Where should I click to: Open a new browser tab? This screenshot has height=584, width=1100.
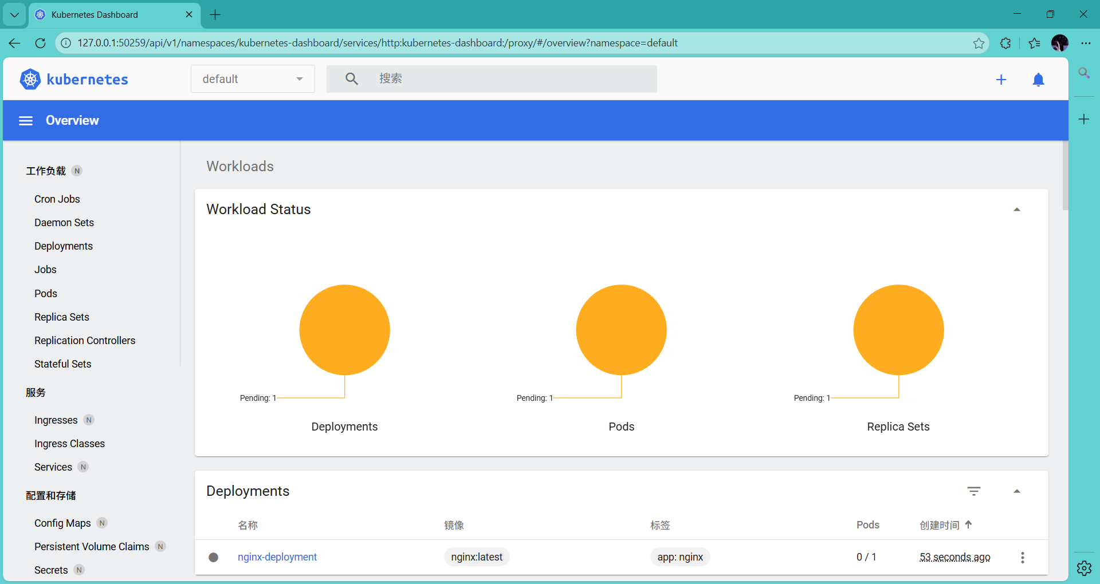coord(215,15)
